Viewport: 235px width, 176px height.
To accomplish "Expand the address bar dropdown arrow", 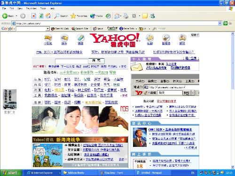I will tap(220, 23).
